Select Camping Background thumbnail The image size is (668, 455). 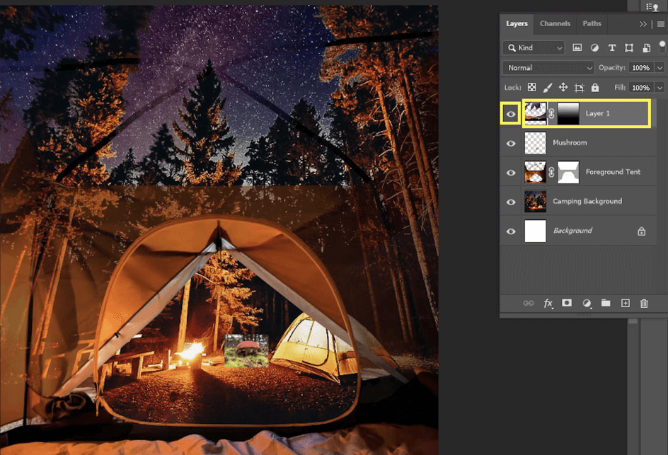tap(535, 202)
